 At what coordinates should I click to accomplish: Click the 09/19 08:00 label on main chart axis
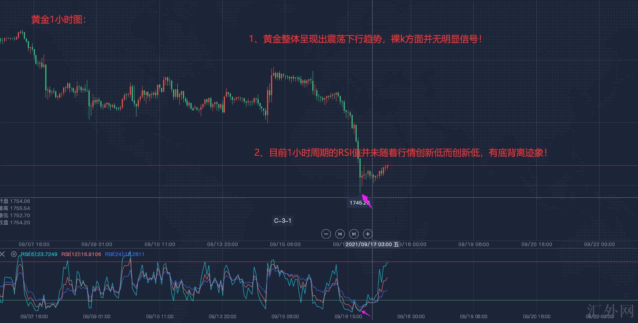point(474,245)
